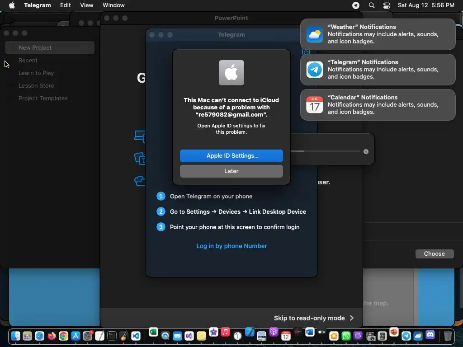The image size is (463, 347).
Task: Open Preview from the Dock
Action: pos(262,336)
